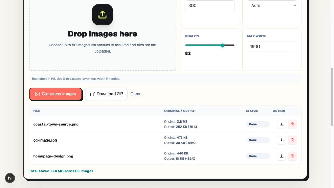Click the ORIGINAL / OUTPUT column header
Viewport: 334px width, 188px height.
[180, 111]
